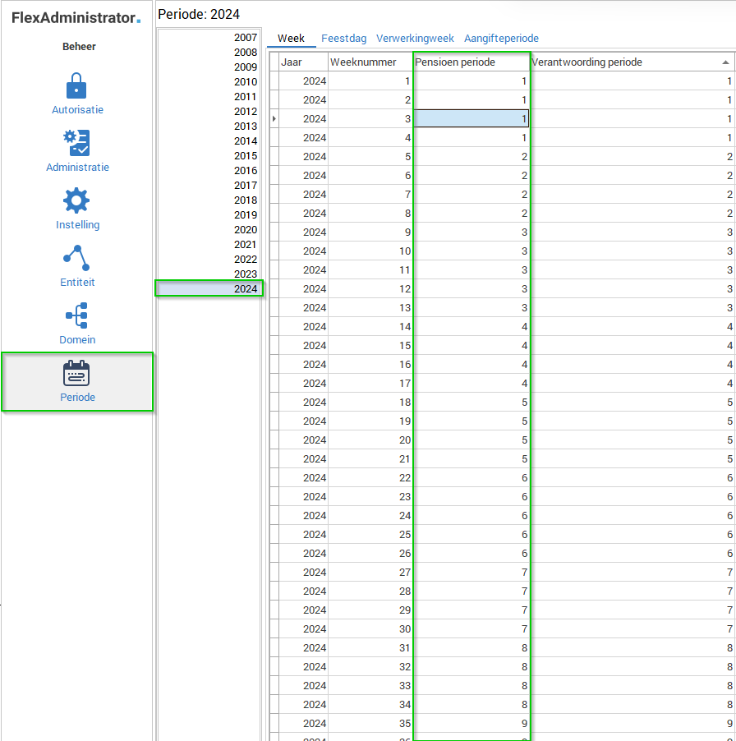This screenshot has height=741, width=736.
Task: Select year 2023 in the list
Action: point(245,274)
